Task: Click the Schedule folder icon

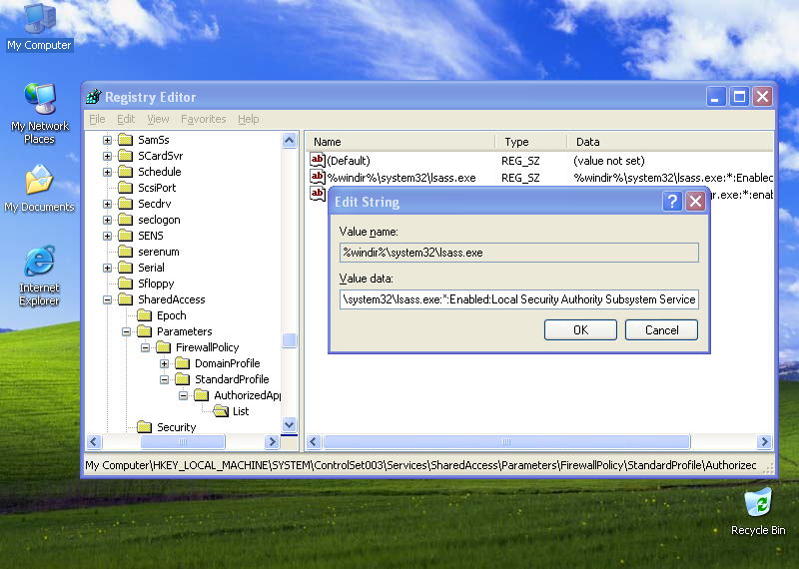Action: 126,172
